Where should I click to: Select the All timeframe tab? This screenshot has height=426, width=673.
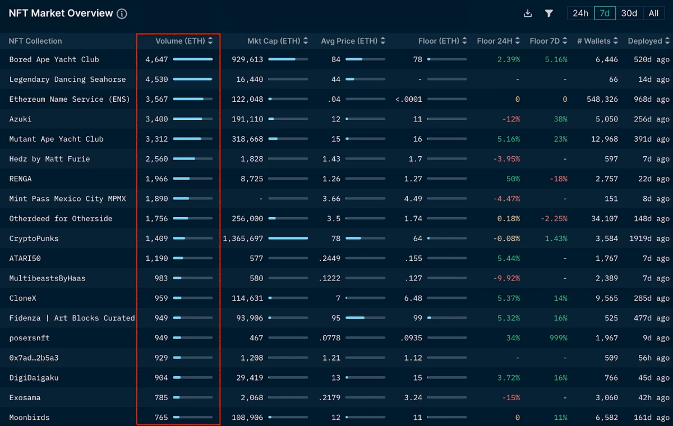point(653,13)
